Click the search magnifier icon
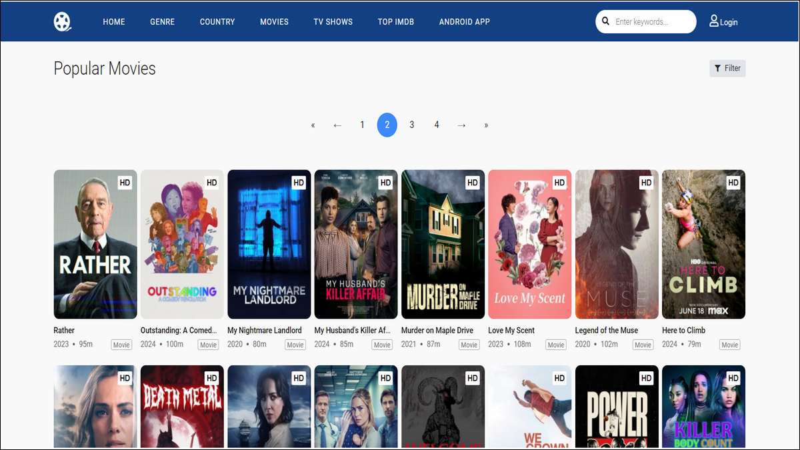Image resolution: width=800 pixels, height=450 pixels. [606, 21]
